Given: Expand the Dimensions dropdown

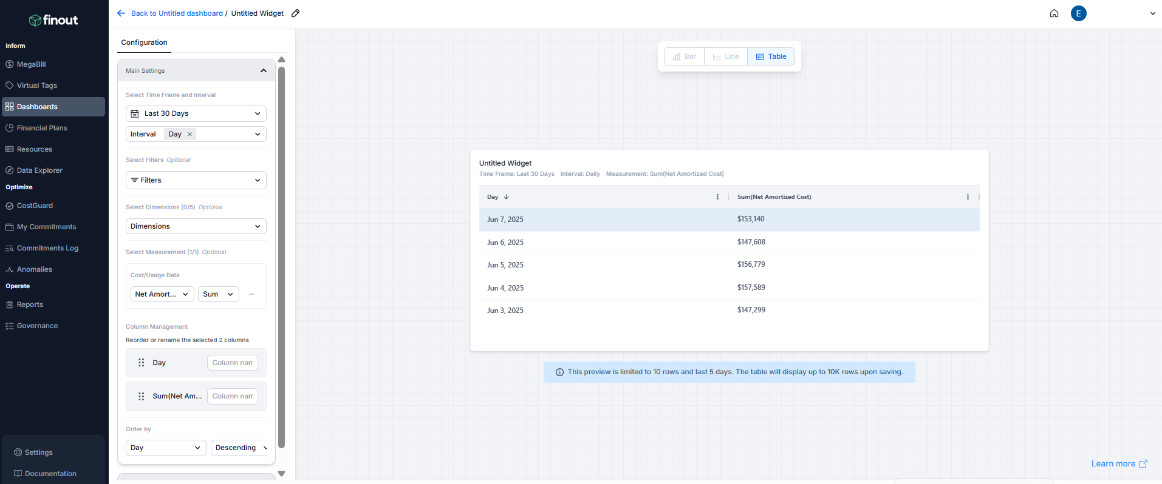Looking at the screenshot, I should tap(196, 226).
